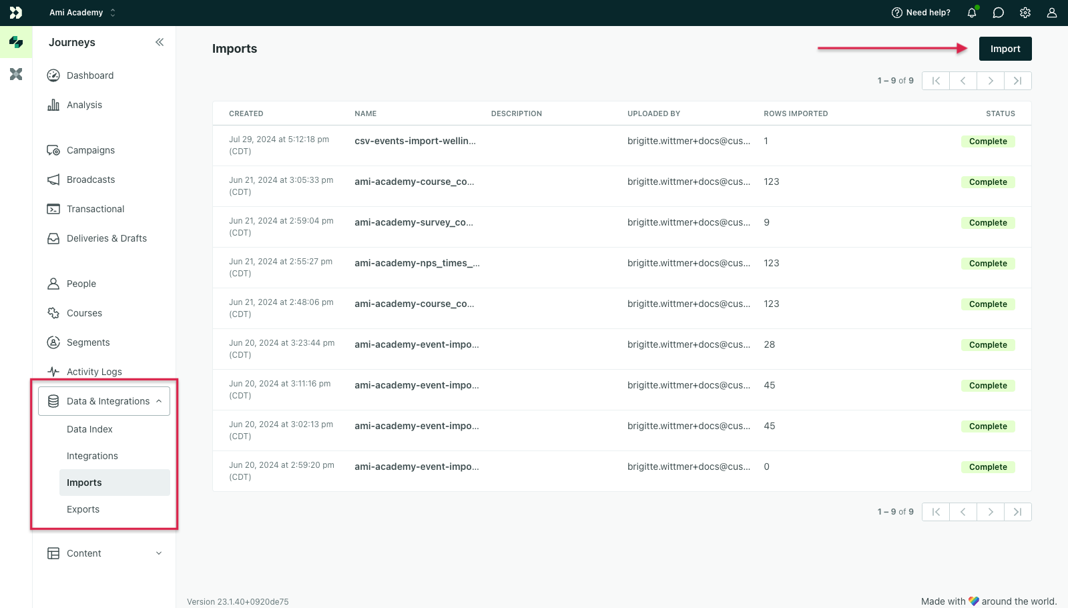Click the Rows Imported column header

pyautogui.click(x=796, y=113)
